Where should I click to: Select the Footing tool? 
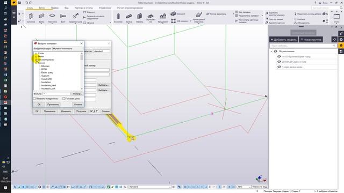163,18
